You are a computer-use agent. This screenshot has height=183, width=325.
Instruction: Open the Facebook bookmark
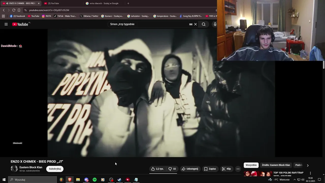point(17,16)
